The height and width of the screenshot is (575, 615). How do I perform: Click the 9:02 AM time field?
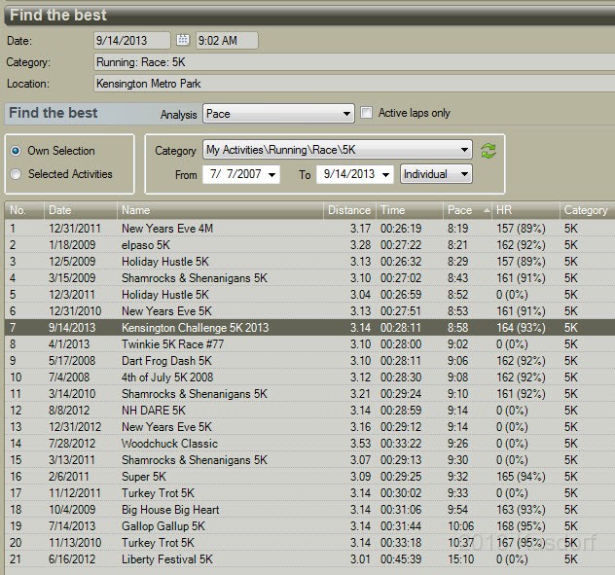(x=226, y=40)
